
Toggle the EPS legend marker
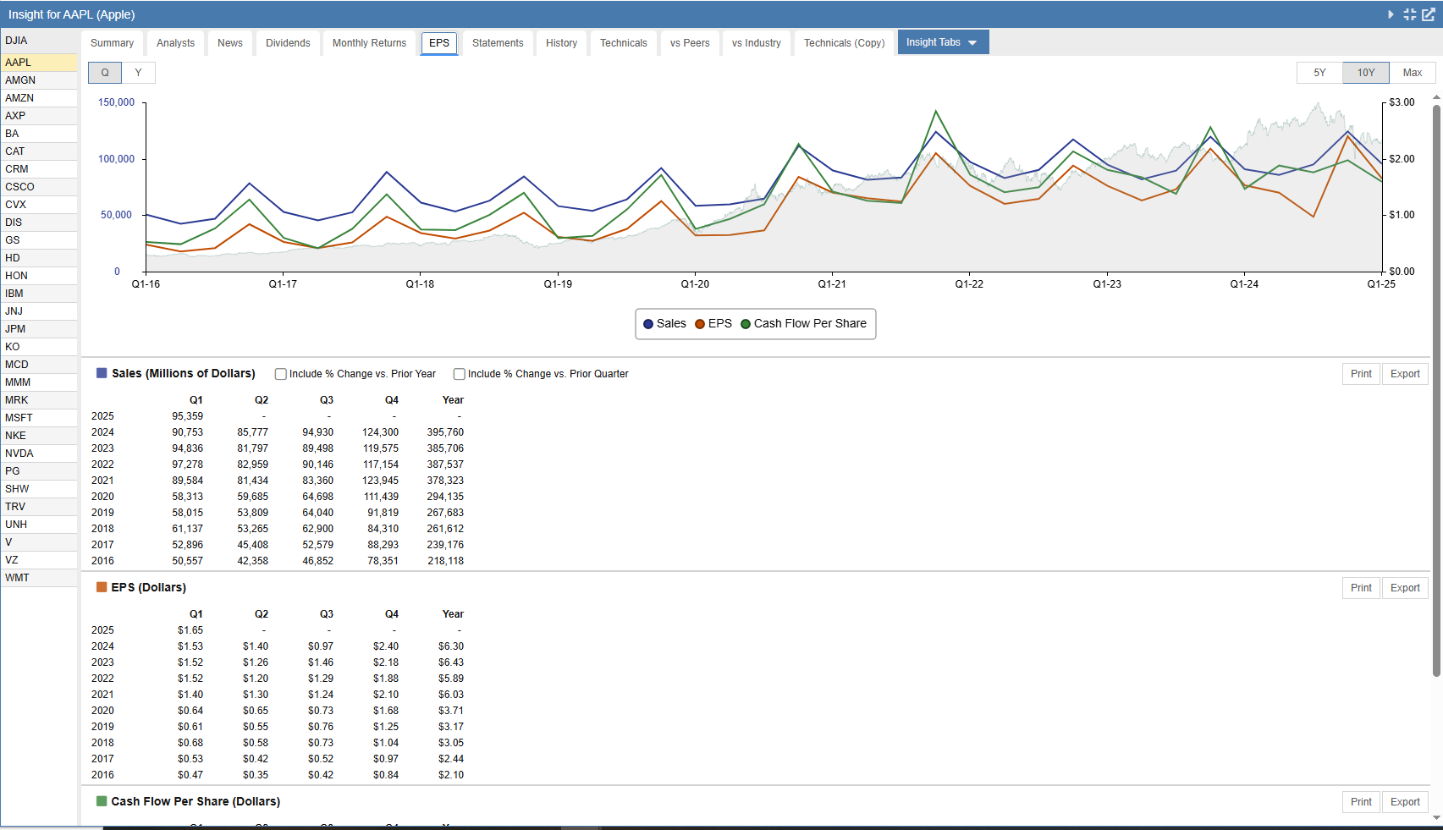point(700,324)
